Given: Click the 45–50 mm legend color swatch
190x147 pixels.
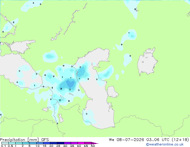Looking at the screenshot, I should coord(88,143).
